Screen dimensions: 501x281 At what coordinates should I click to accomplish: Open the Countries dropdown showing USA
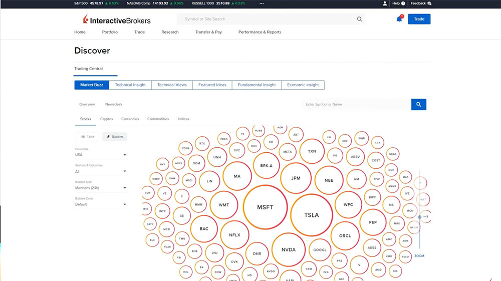101,155
